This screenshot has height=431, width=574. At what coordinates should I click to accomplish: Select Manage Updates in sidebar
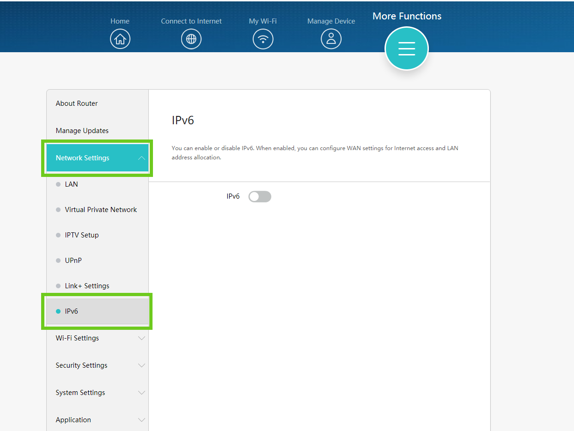(82, 131)
